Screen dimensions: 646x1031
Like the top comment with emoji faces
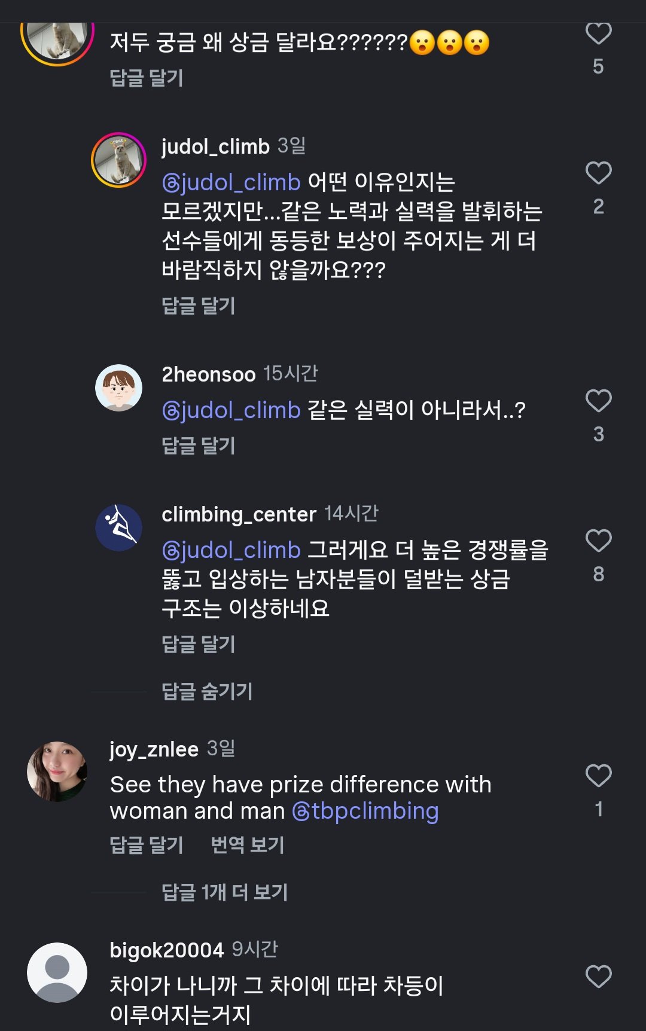(x=598, y=33)
